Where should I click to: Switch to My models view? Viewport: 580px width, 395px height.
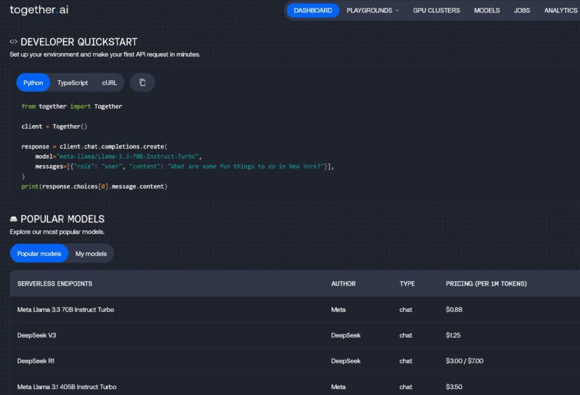91,253
